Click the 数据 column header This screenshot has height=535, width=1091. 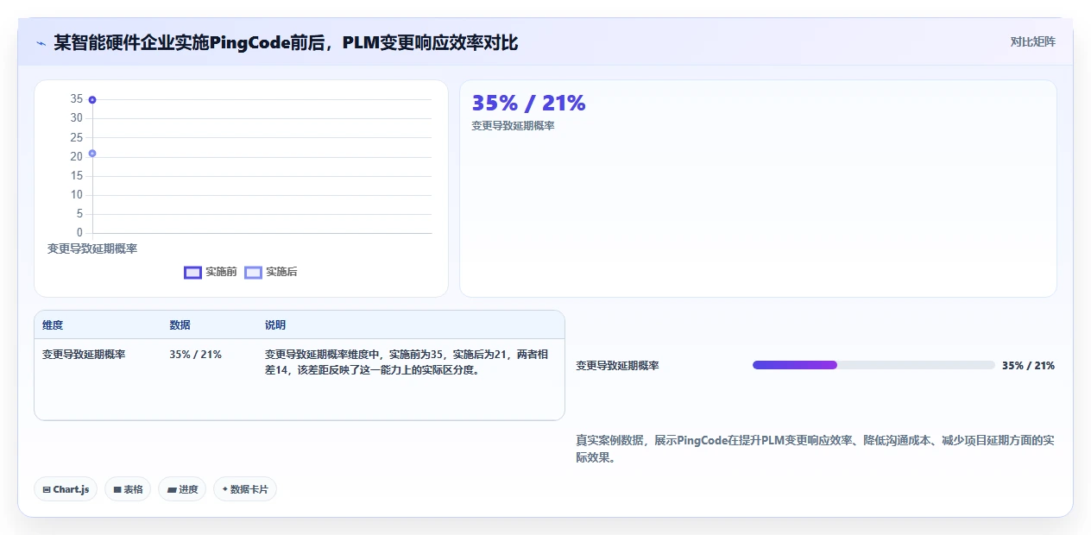180,325
